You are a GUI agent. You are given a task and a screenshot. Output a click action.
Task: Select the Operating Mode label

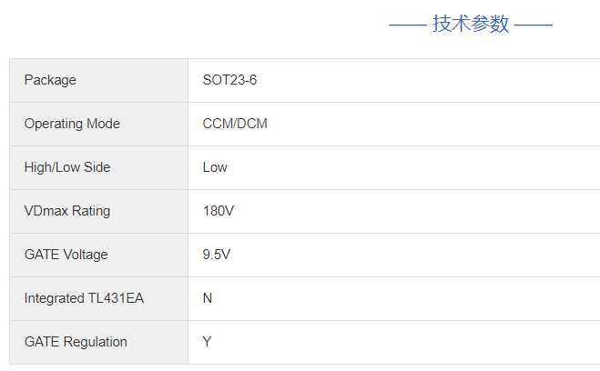click(x=72, y=124)
